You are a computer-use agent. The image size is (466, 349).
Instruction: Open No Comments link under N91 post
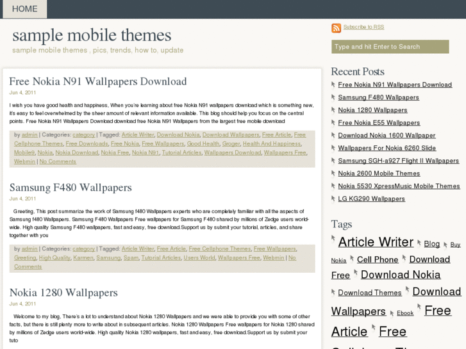(58, 161)
